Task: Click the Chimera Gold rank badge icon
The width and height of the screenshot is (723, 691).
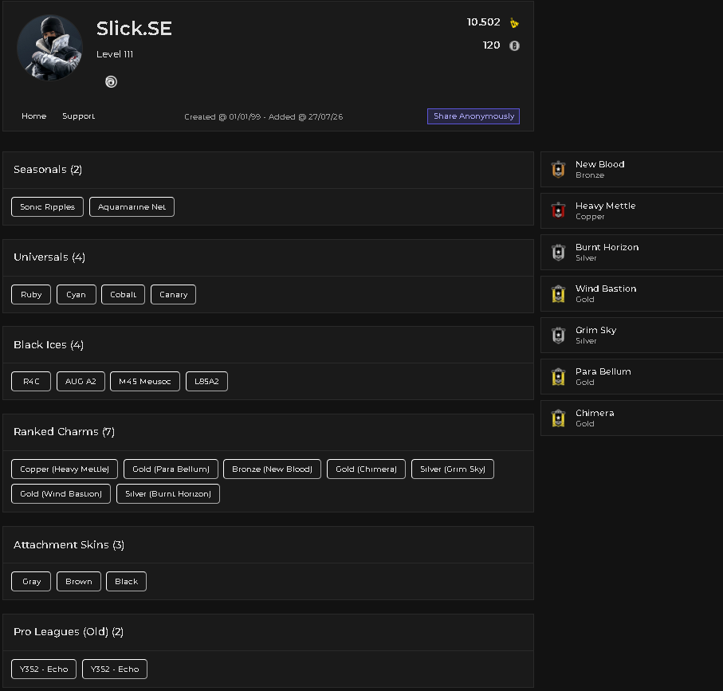Action: [558, 418]
